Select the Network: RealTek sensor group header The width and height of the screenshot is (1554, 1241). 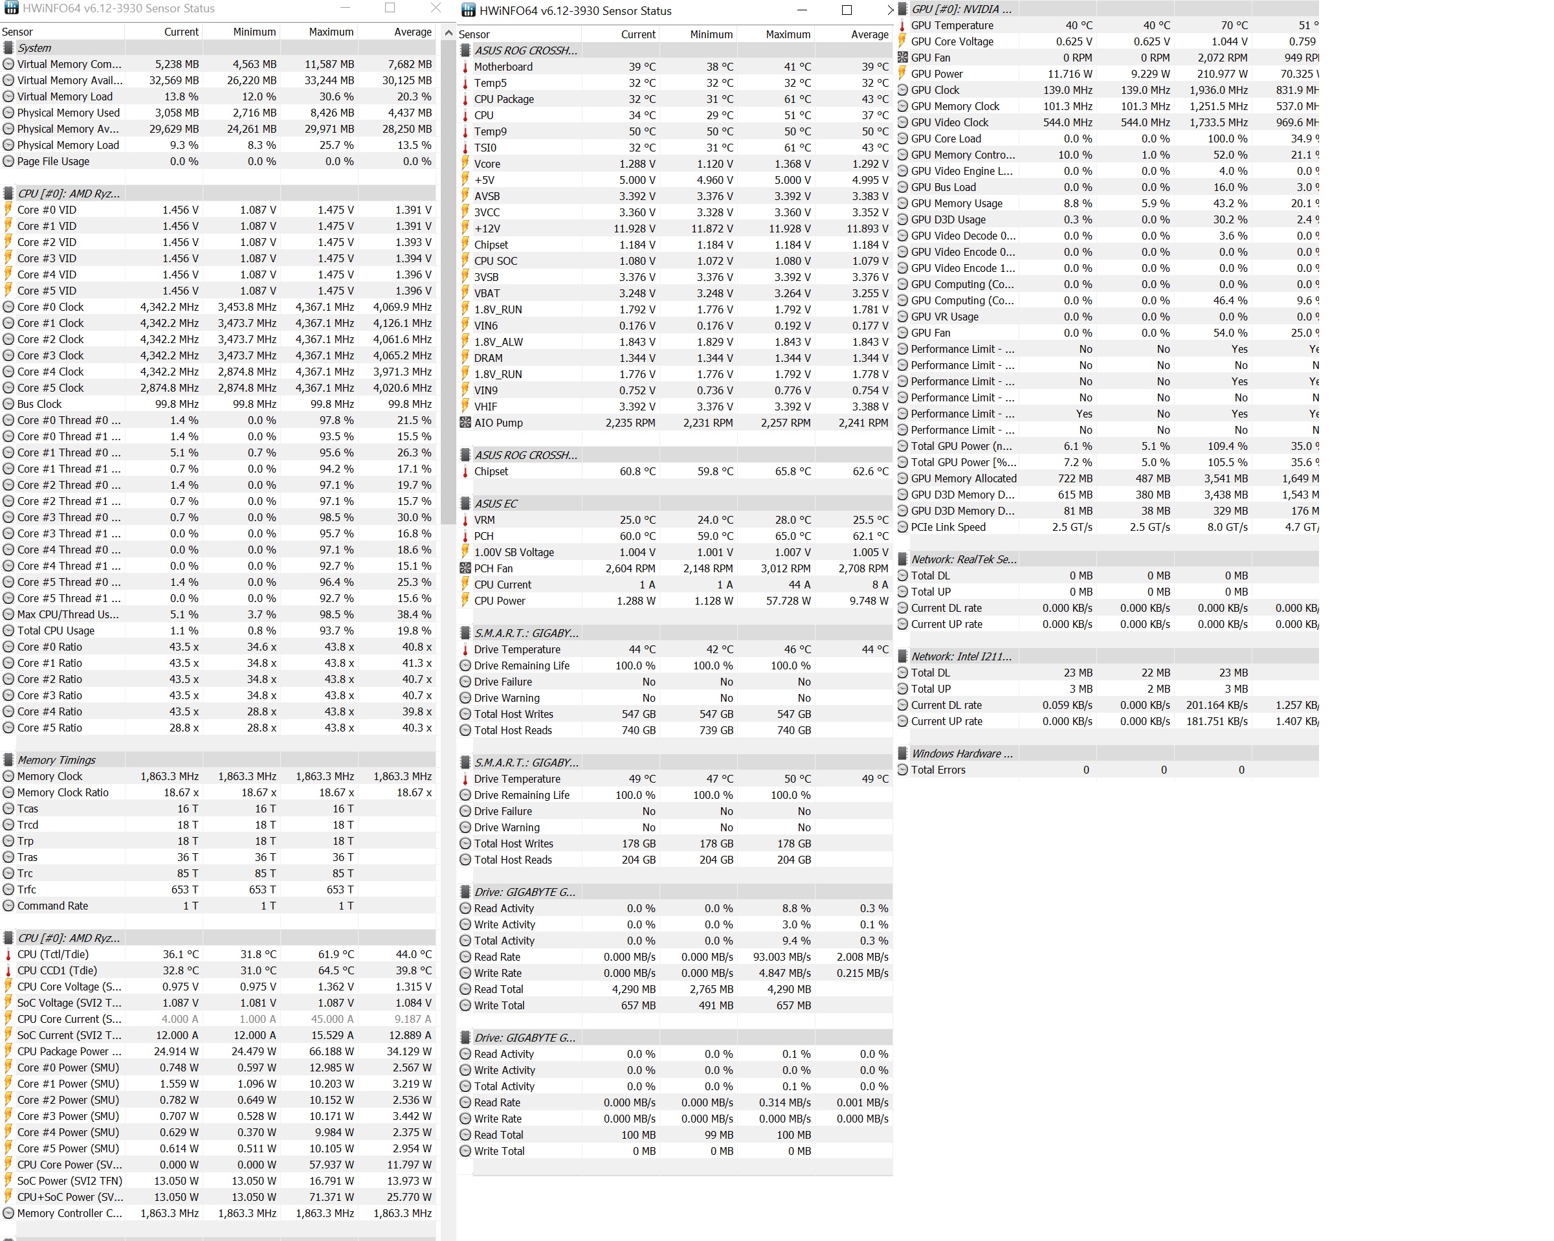964,559
